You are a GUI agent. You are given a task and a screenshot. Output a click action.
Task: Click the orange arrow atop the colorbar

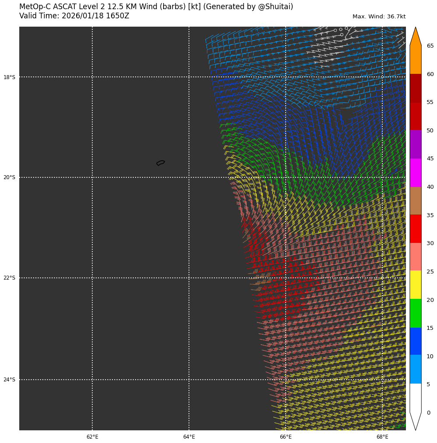tap(415, 37)
